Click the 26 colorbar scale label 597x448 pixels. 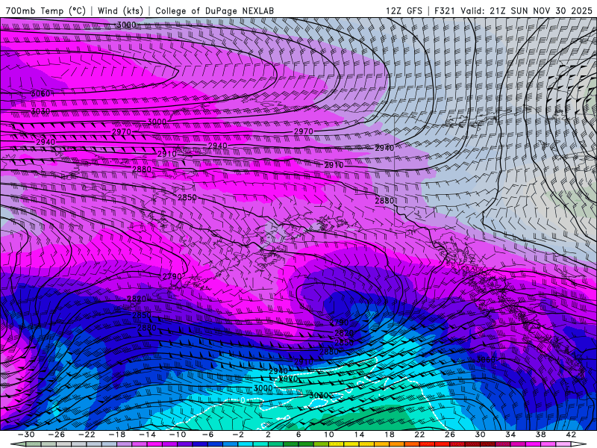click(x=450, y=435)
